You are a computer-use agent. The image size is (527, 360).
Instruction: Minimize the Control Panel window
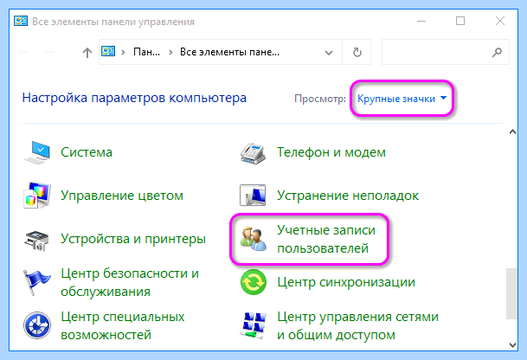[x=421, y=21]
